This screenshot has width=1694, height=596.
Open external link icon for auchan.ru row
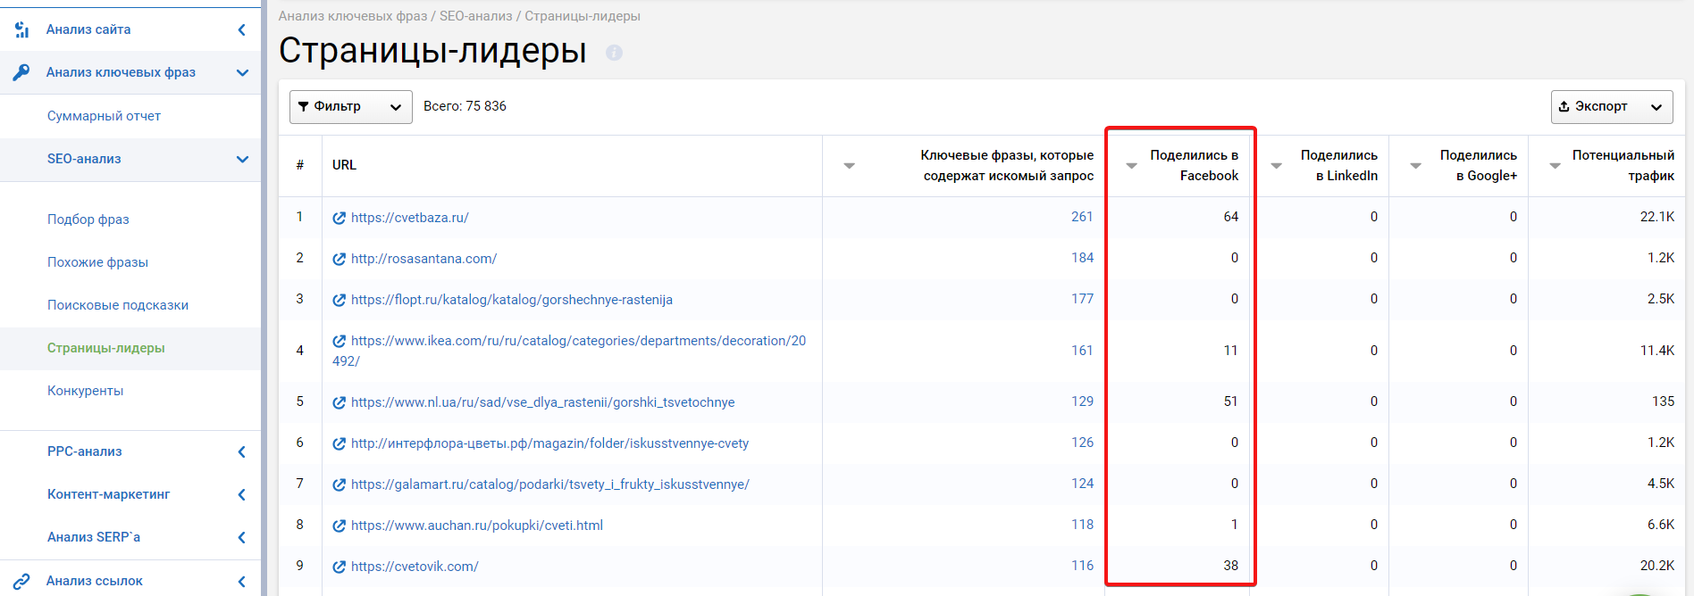click(340, 526)
